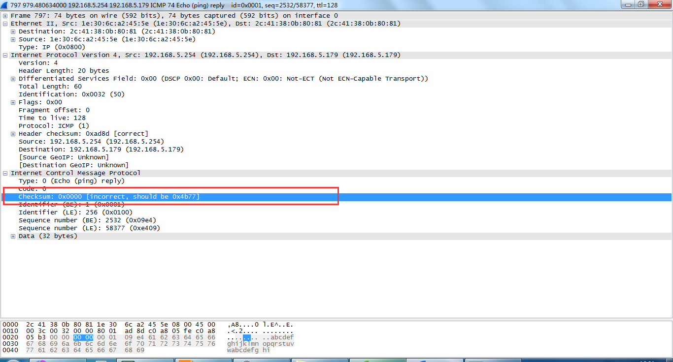Click ASCII text 'ghijklmn opqrstuv' in hex pane

coord(261,344)
